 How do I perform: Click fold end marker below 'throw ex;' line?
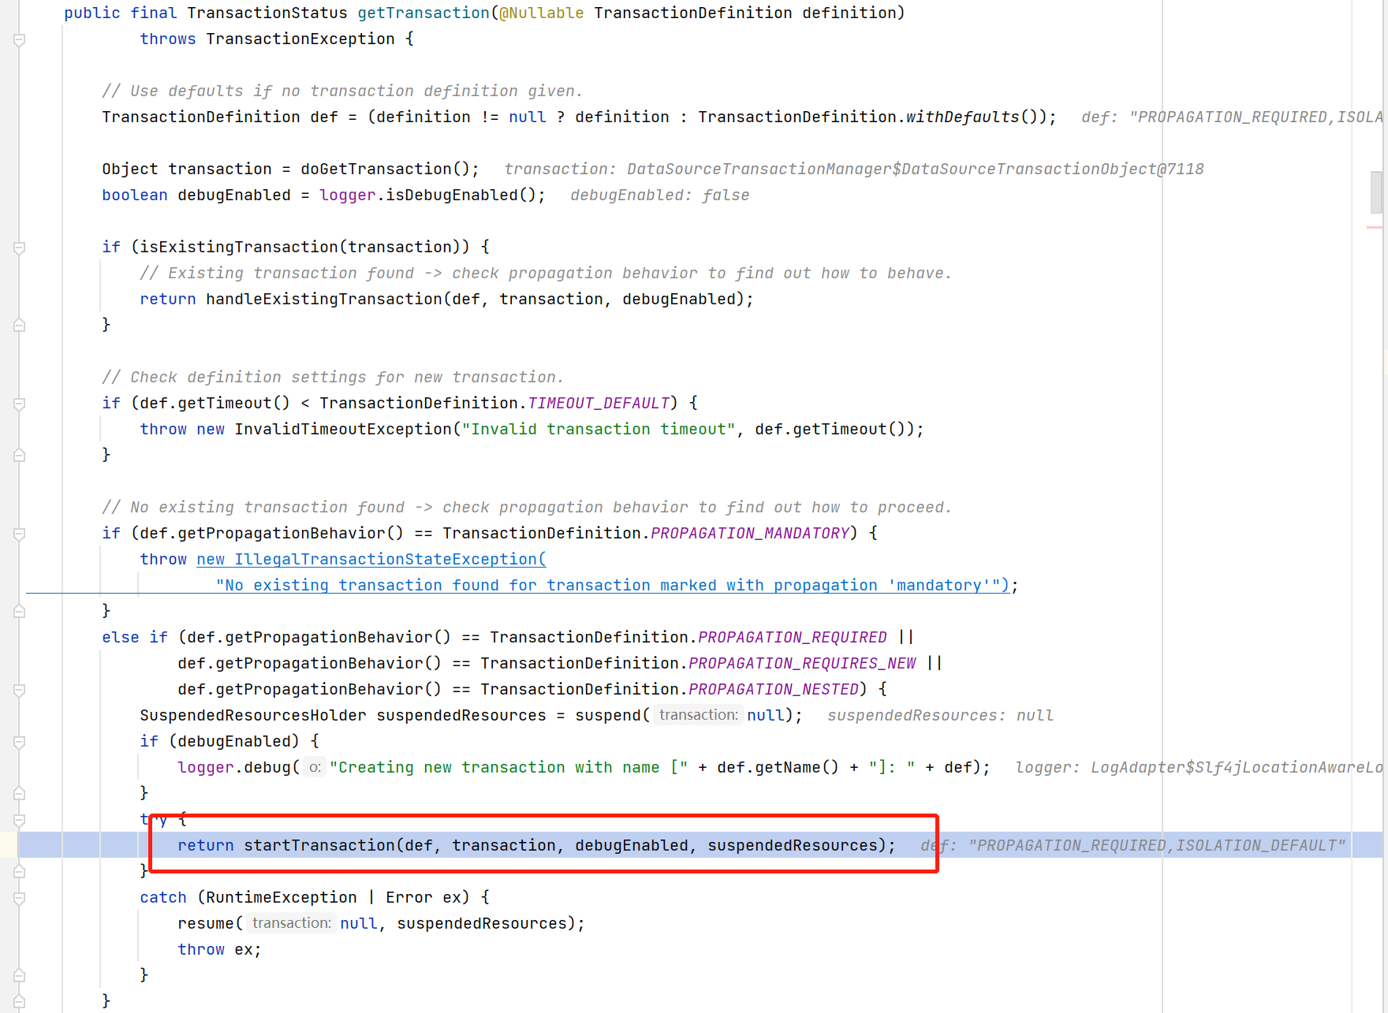click(x=20, y=975)
